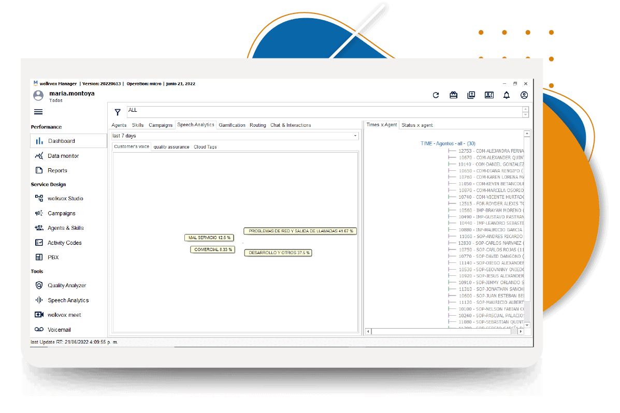Open notifications bell icon
The height and width of the screenshot is (413, 620).
[x=507, y=95]
